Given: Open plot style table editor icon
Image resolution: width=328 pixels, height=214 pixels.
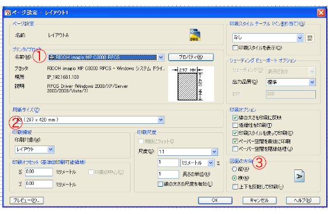Looking at the screenshot, I should click(310, 38).
